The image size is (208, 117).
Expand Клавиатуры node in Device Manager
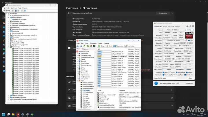click(9, 27)
